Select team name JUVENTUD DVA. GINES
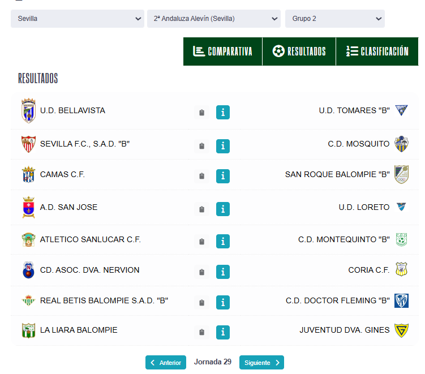425x374 pixels. pos(345,330)
